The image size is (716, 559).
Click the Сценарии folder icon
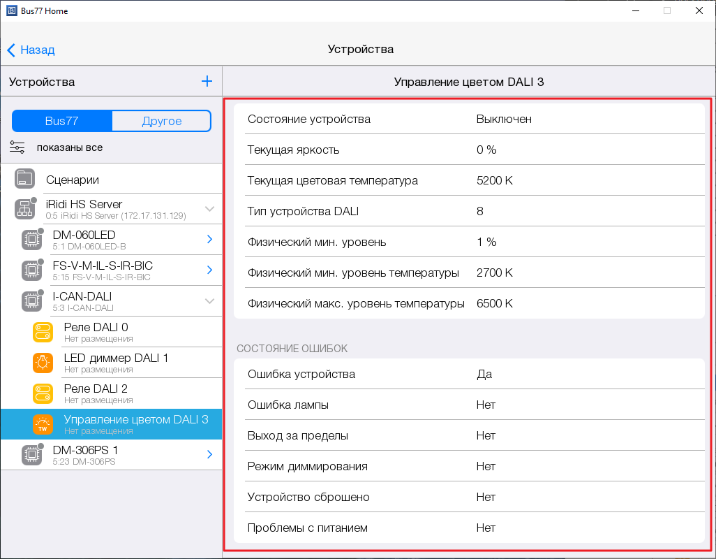24,180
